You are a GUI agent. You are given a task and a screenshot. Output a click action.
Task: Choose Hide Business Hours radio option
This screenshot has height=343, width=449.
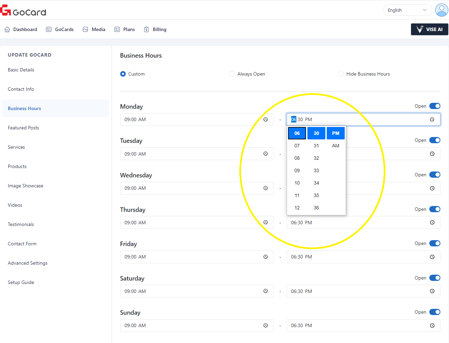coord(341,74)
